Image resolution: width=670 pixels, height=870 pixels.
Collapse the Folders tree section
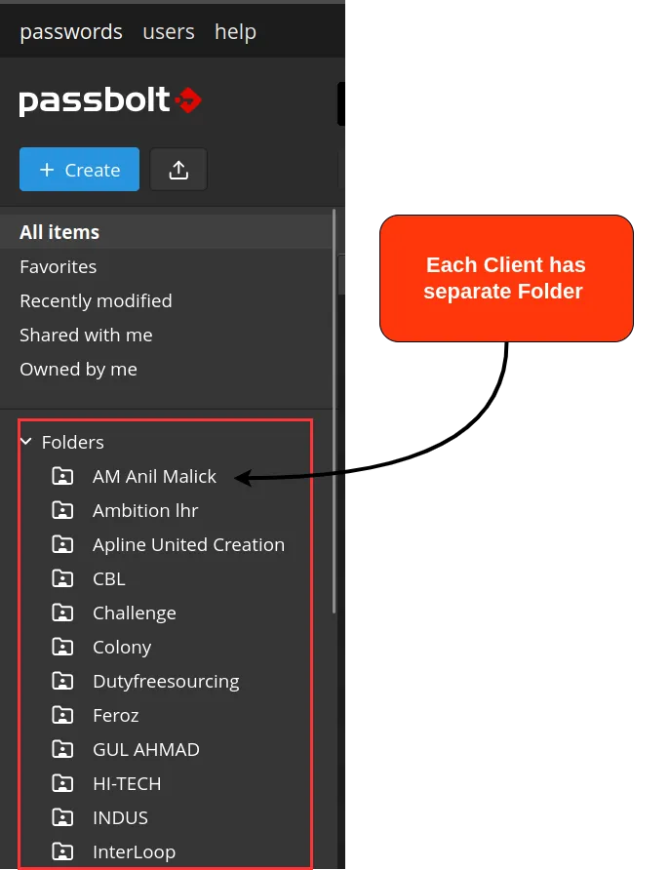coord(25,441)
